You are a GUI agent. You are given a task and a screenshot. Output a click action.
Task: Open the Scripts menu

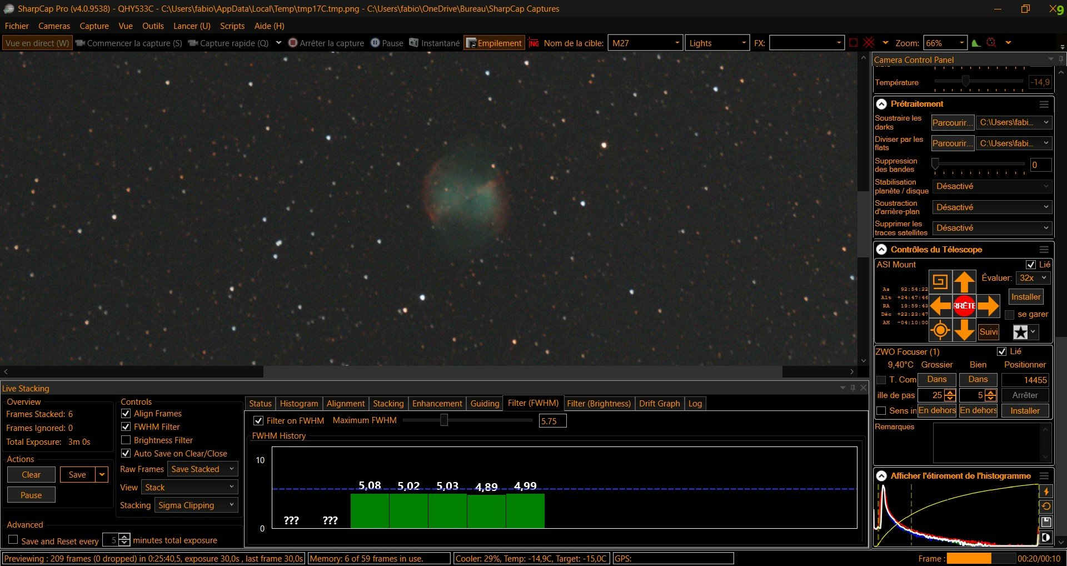(232, 26)
